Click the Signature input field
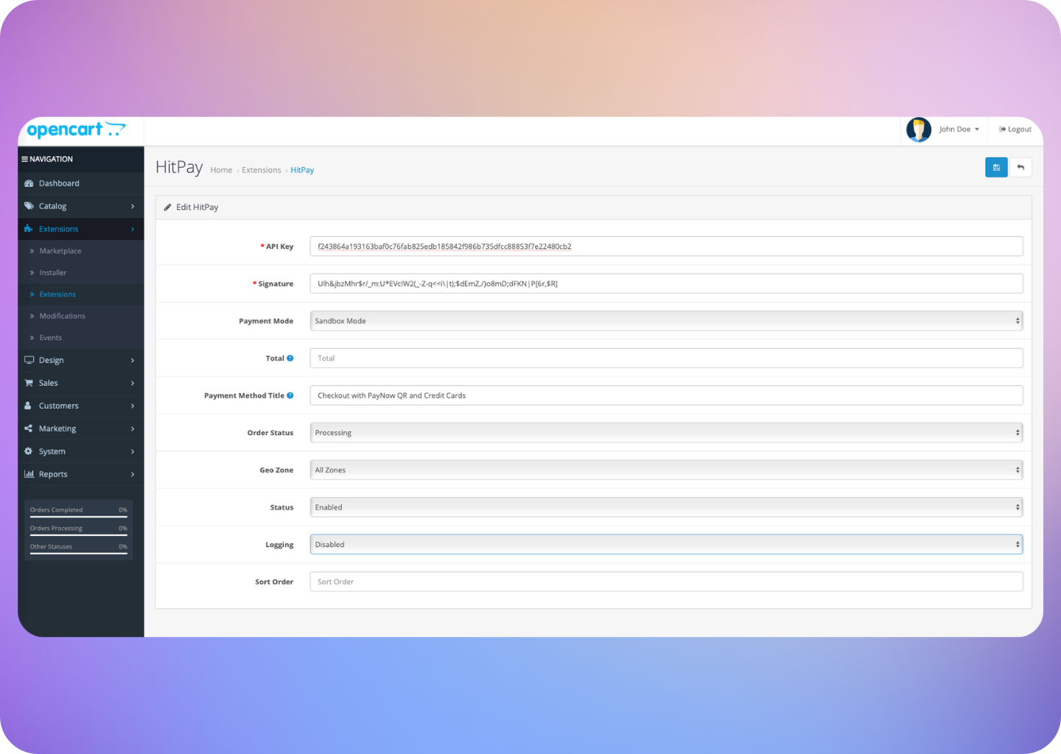The height and width of the screenshot is (754, 1061). point(666,283)
